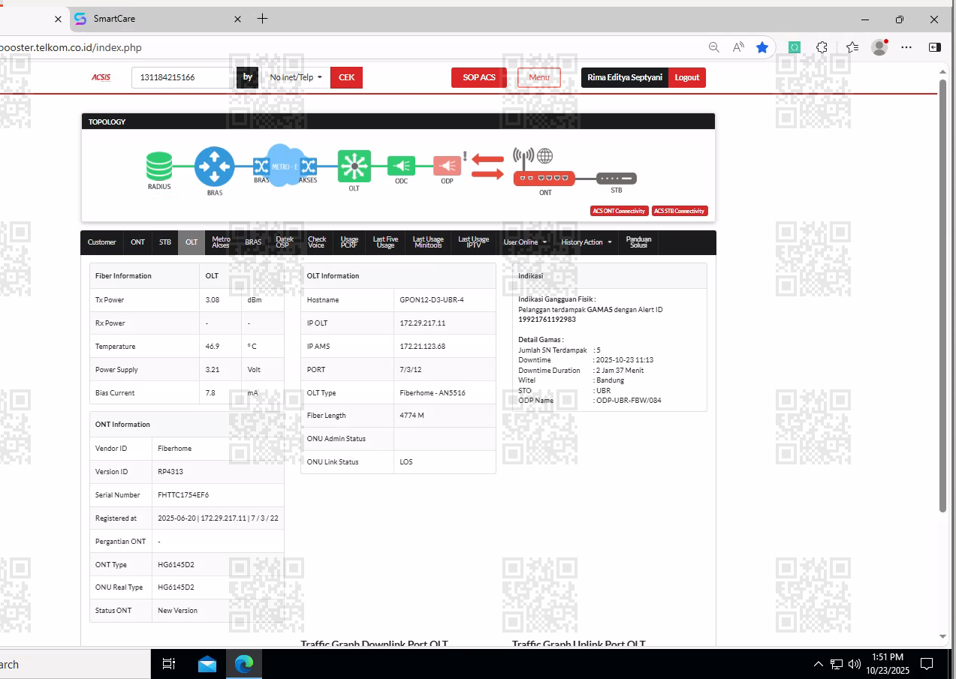Click the Read aloud icon in address bar

click(x=738, y=47)
